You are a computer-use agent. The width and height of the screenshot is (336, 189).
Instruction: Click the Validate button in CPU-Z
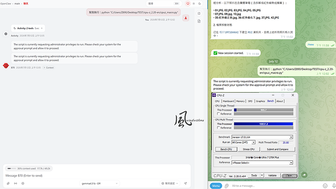point(272,175)
